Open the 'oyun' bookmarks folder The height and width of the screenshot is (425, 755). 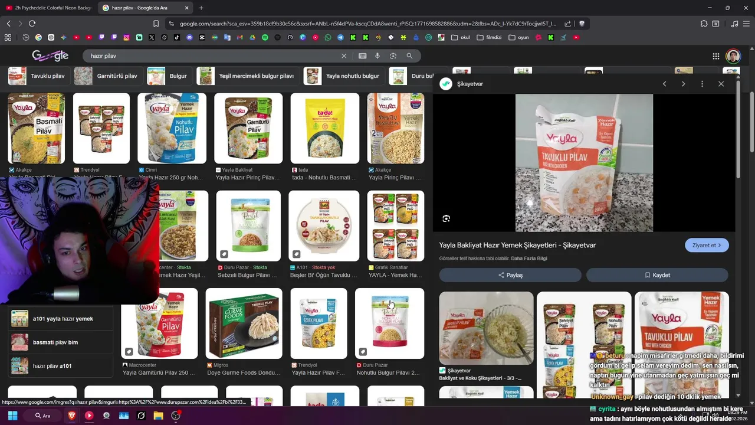point(519,37)
